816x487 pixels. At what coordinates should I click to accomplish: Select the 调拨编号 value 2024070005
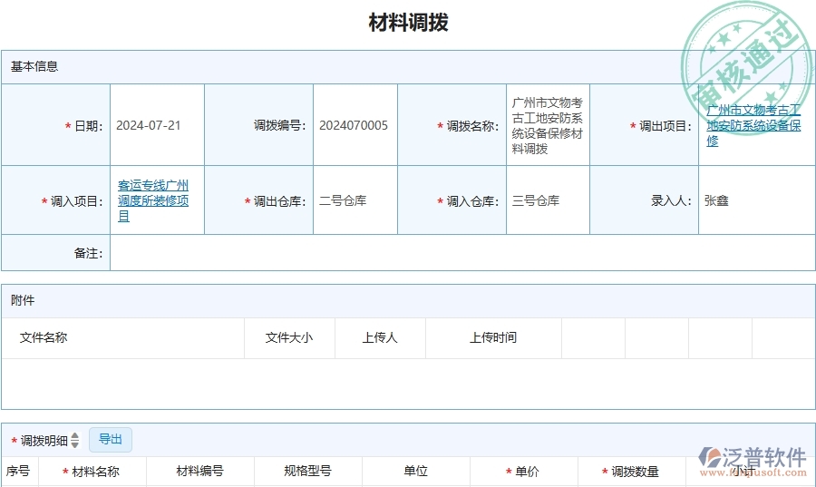pyautogui.click(x=354, y=125)
